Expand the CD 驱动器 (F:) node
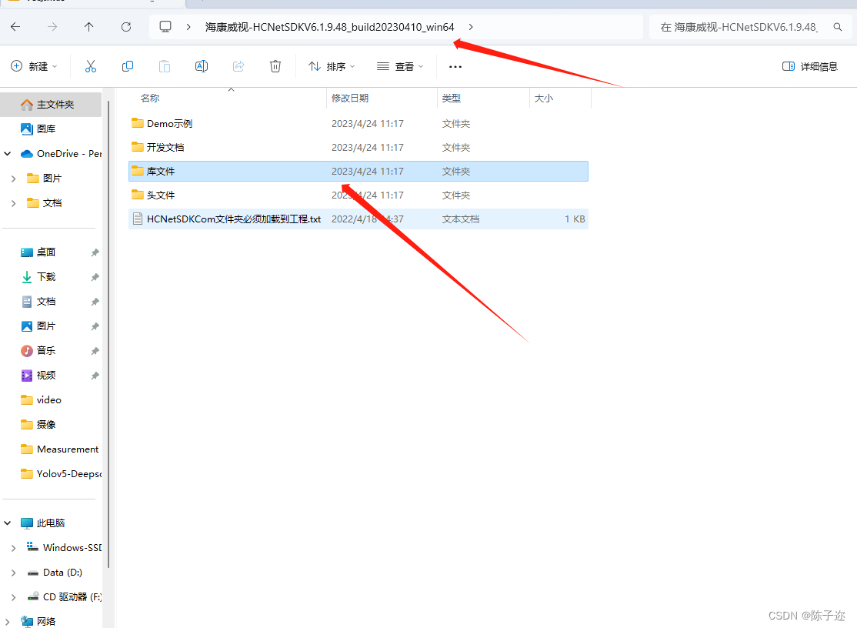857x628 pixels. point(14,597)
